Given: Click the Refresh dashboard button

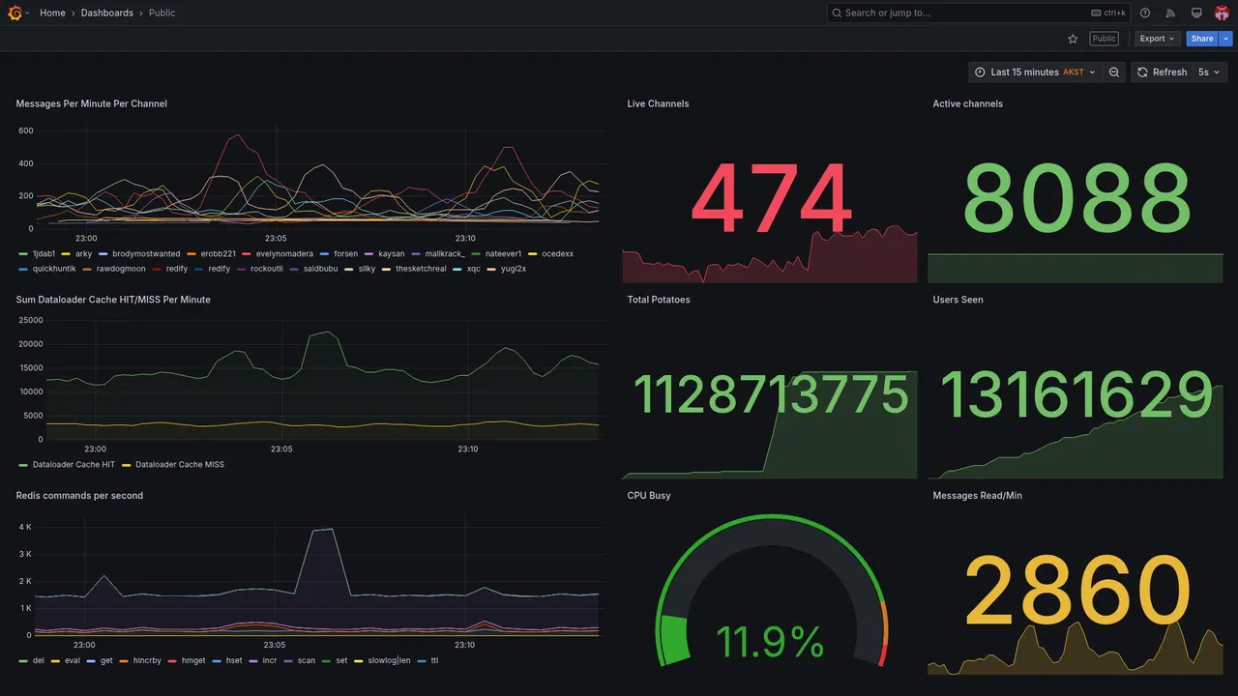Looking at the screenshot, I should (1161, 72).
